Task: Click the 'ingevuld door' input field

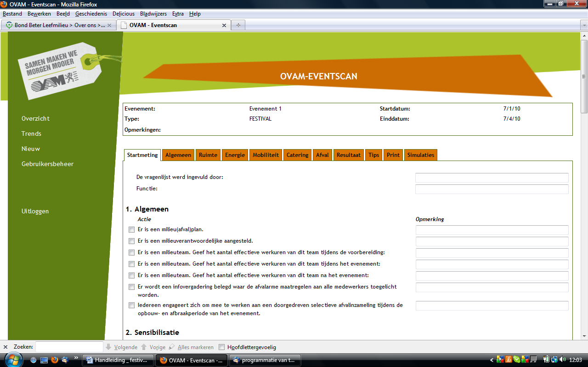Action: (492, 178)
